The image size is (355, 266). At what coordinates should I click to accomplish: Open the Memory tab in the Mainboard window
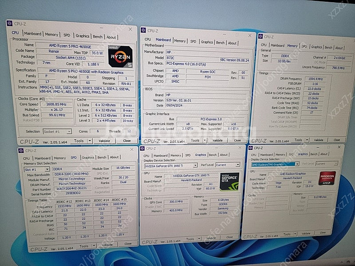click(180, 41)
